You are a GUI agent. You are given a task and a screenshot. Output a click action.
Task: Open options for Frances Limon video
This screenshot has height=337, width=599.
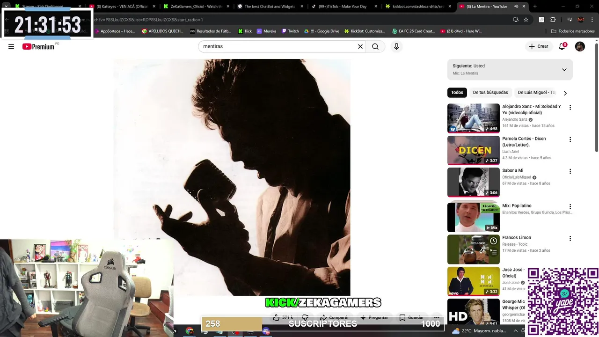click(570, 238)
